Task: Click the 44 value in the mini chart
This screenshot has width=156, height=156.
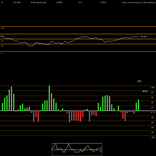Action: (100, 148)
